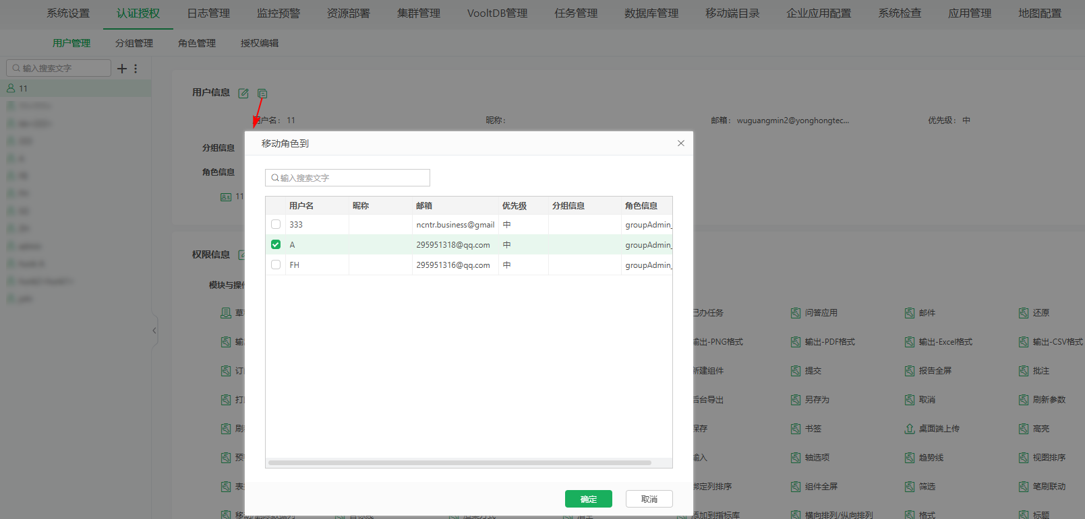Open the 数据库管理 top menu
1085x519 pixels.
(651, 13)
